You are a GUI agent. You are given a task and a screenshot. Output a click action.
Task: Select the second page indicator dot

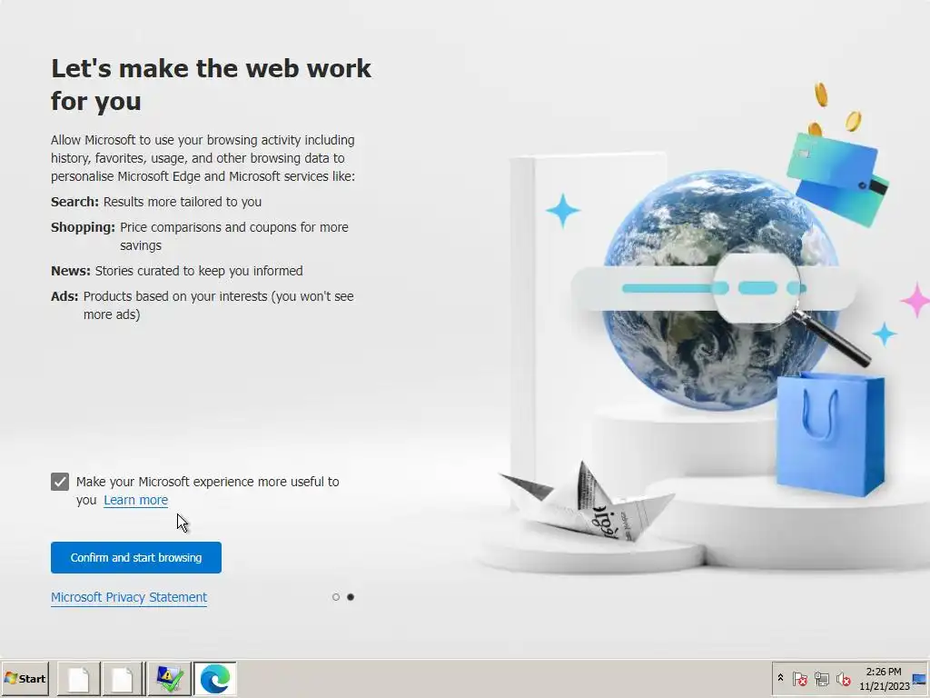[x=351, y=597]
